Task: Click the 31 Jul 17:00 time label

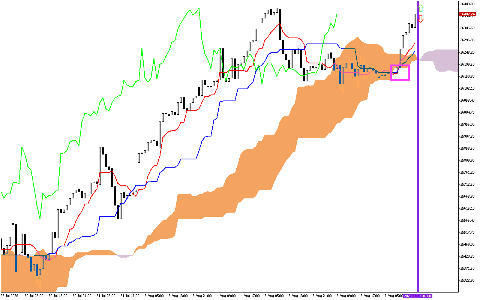Action: tap(130, 296)
